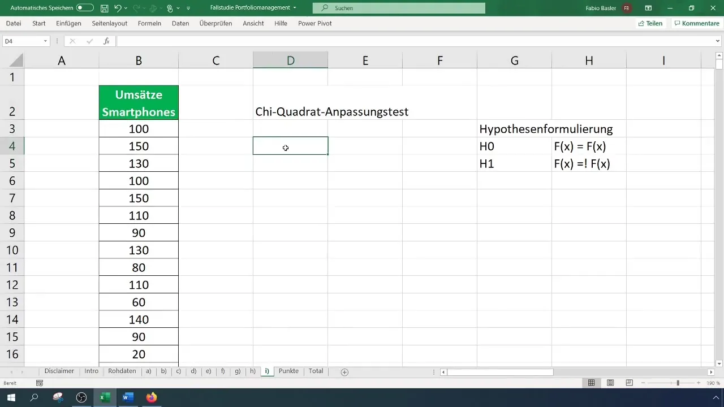Open Windows Start menu

[11, 397]
